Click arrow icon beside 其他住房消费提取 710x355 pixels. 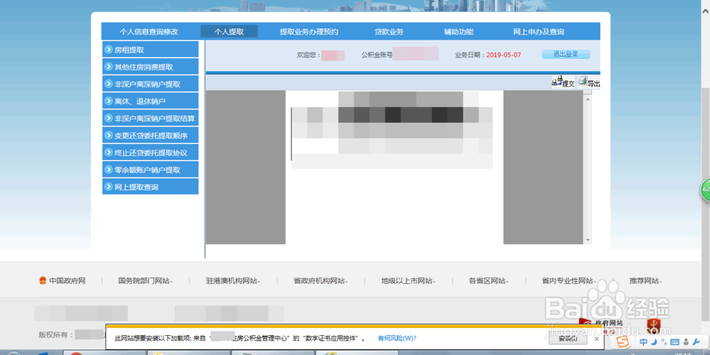[108, 67]
